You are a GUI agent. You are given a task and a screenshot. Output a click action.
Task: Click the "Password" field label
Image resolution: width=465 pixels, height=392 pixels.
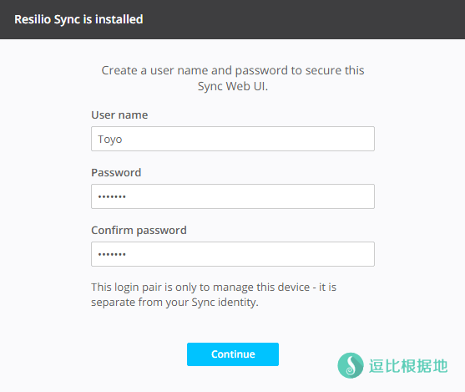coord(116,172)
